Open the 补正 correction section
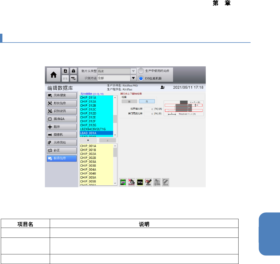The image size is (280, 264). coord(62,150)
